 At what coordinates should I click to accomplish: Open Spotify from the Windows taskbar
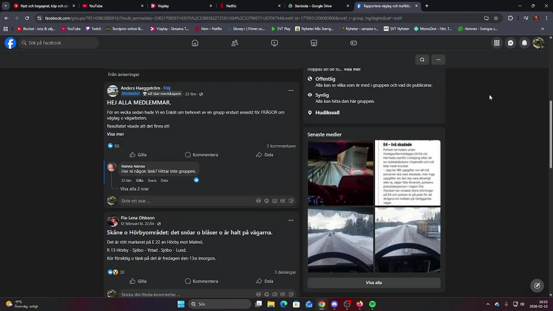(x=372, y=304)
